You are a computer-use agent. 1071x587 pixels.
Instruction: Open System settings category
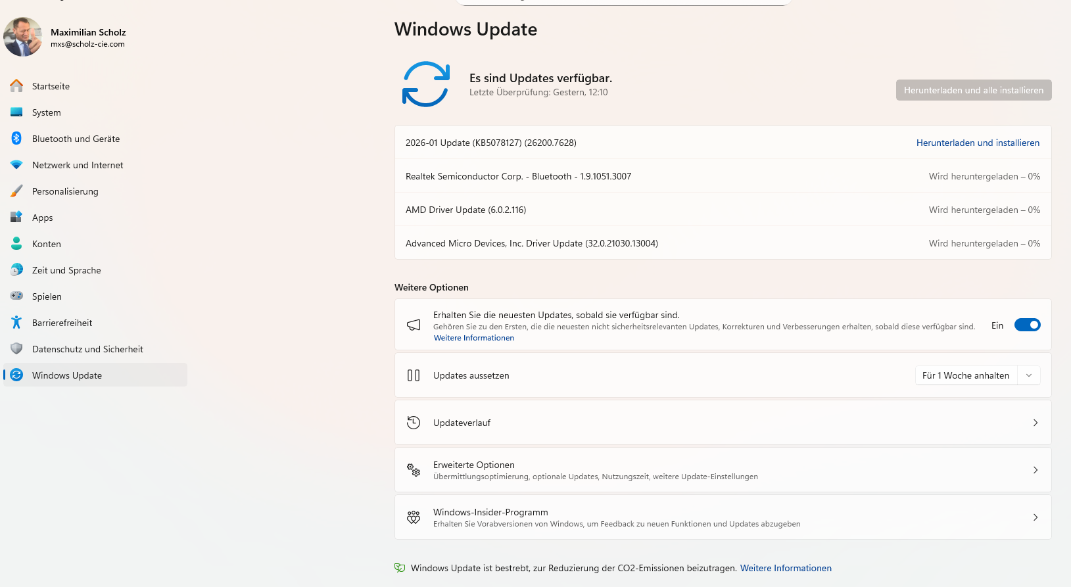(x=95, y=112)
